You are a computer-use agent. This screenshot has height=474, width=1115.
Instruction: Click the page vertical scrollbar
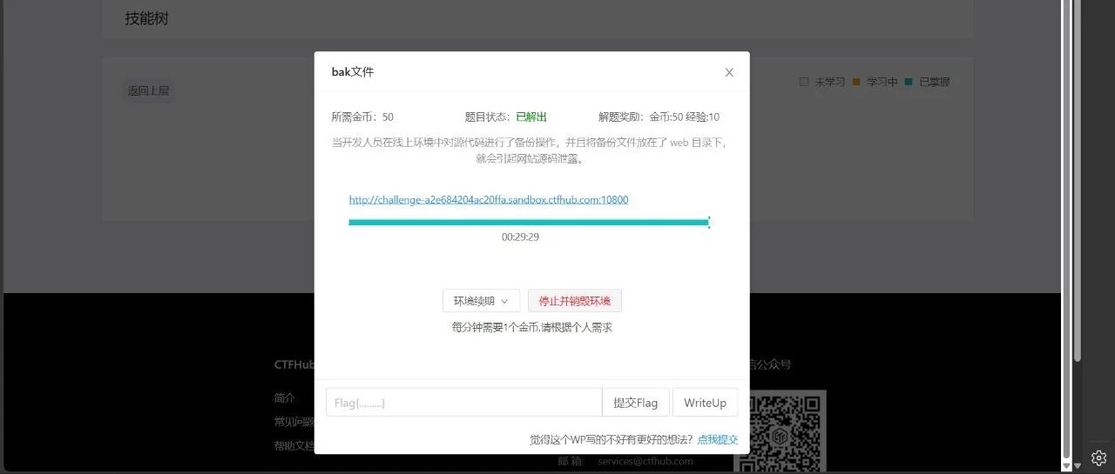[1077, 181]
